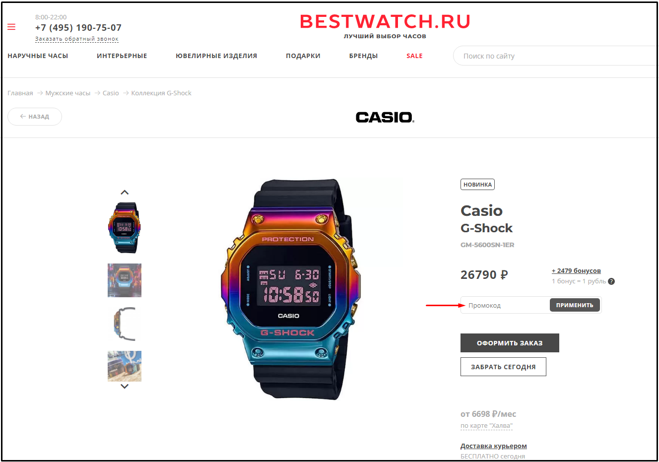
Task: Open the Заказать обратный звонок link
Action: 77,39
